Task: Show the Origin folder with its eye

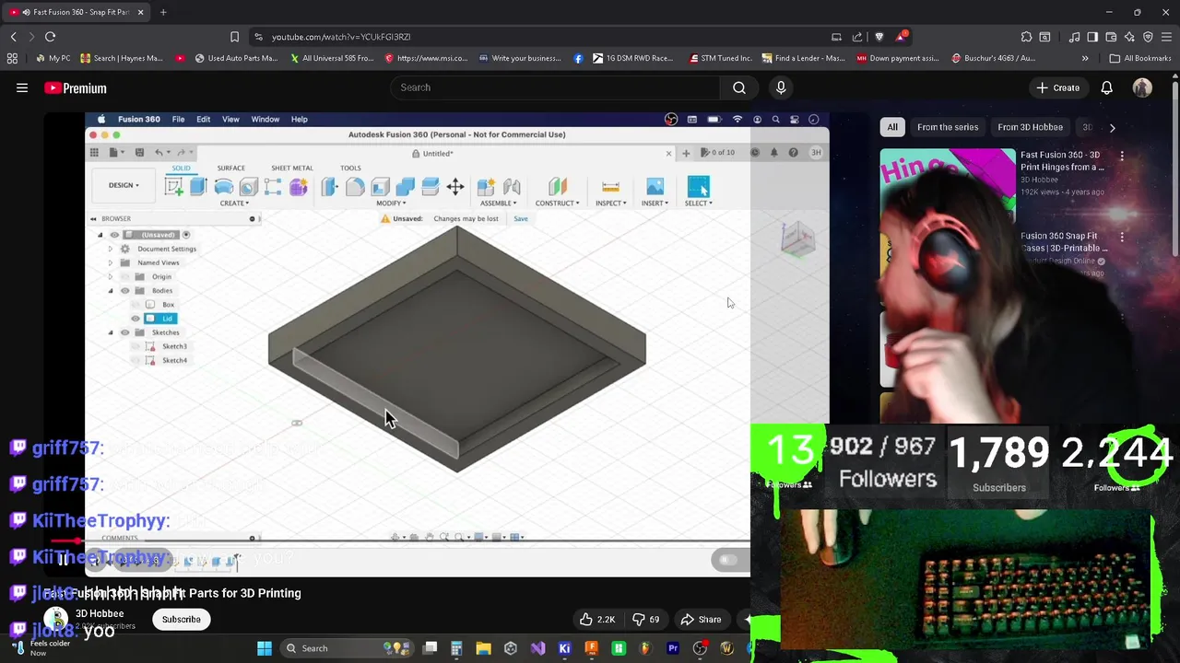Action: (x=125, y=276)
